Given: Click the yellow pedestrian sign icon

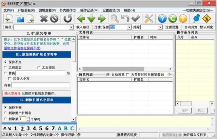Looking at the screenshot, I should click(206, 19).
